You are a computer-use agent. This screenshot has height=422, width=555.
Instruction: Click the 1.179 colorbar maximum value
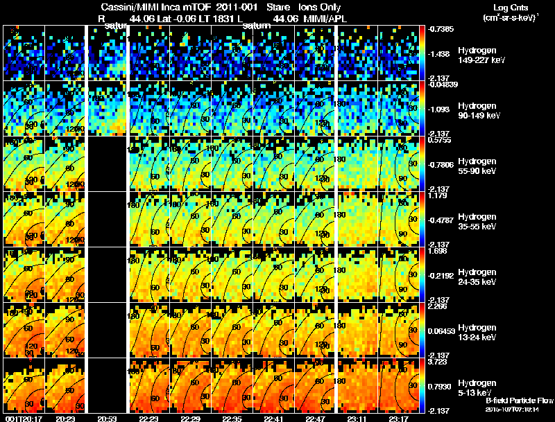click(x=437, y=195)
